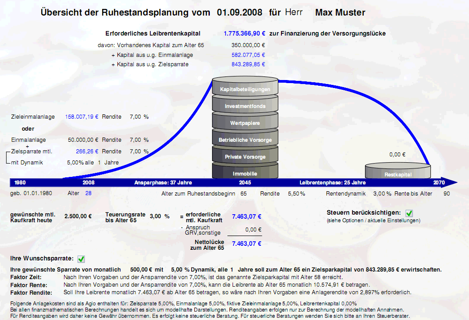Viewport: 469px width, 320px height.
Task: Edit the Rente bis Alter 90 field
Action: 447,193
